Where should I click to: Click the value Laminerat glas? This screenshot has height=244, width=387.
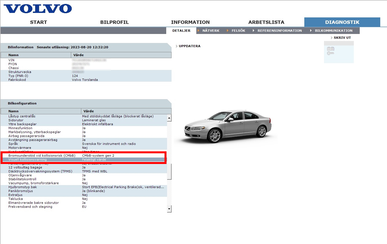(94, 120)
